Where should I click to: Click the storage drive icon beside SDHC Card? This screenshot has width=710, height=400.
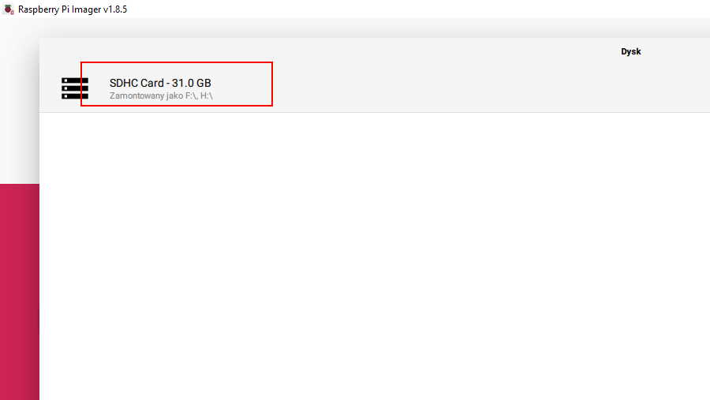[75, 88]
